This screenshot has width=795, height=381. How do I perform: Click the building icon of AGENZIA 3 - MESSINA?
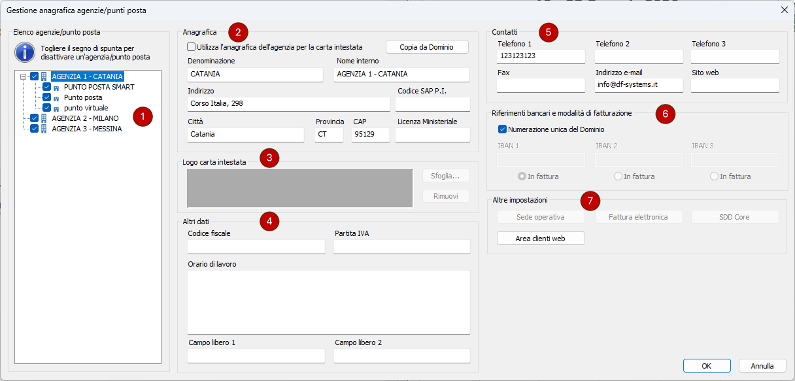point(44,129)
